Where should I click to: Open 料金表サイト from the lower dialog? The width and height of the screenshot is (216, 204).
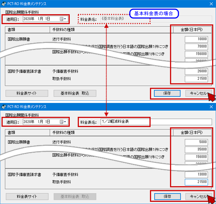pyautogui.click(x=27, y=196)
